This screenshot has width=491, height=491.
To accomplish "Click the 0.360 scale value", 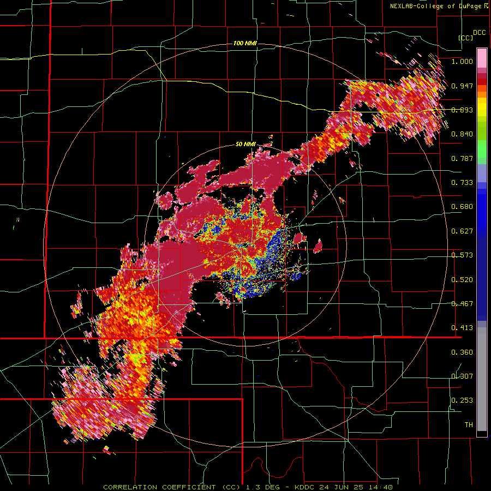I will 462,352.
